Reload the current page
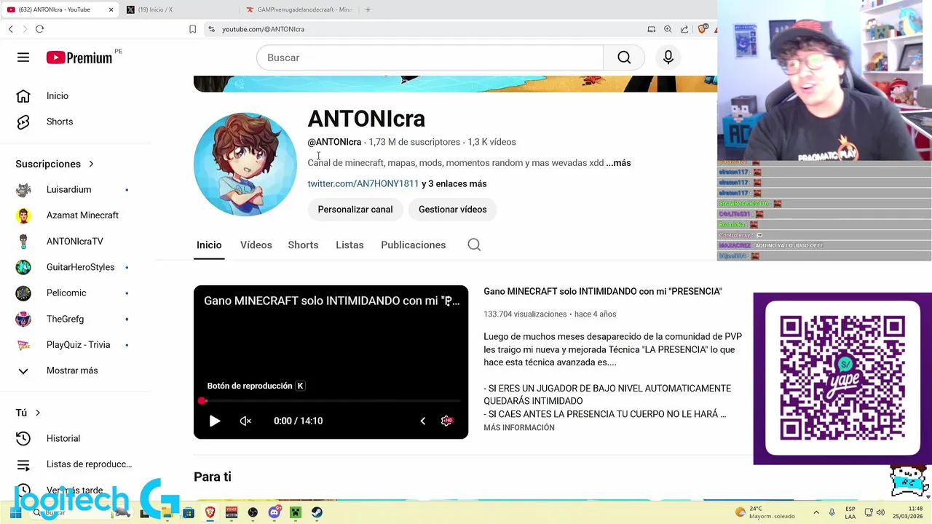This screenshot has width=932, height=524. click(39, 29)
